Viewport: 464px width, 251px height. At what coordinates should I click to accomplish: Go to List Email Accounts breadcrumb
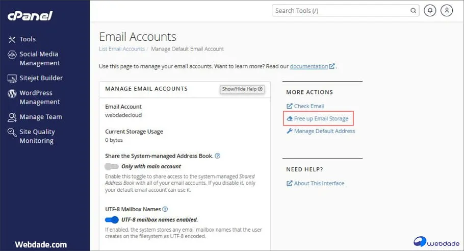coord(121,49)
